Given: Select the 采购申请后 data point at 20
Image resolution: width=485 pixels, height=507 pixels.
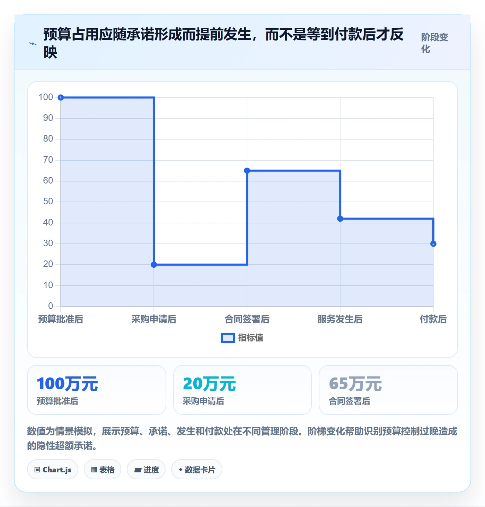Looking at the screenshot, I should tap(154, 265).
